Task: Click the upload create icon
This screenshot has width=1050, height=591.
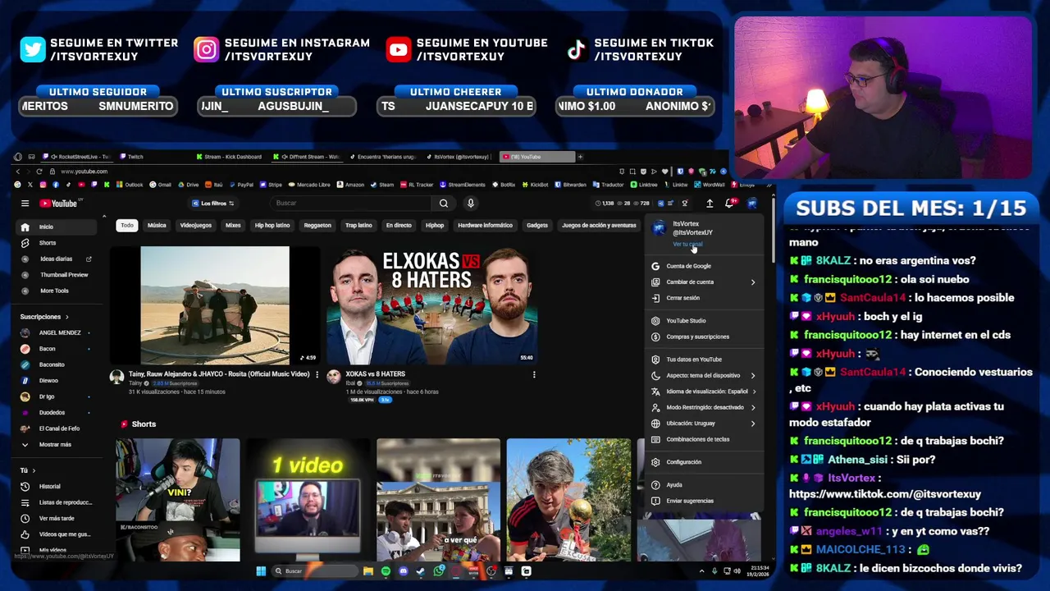Action: [x=710, y=204]
